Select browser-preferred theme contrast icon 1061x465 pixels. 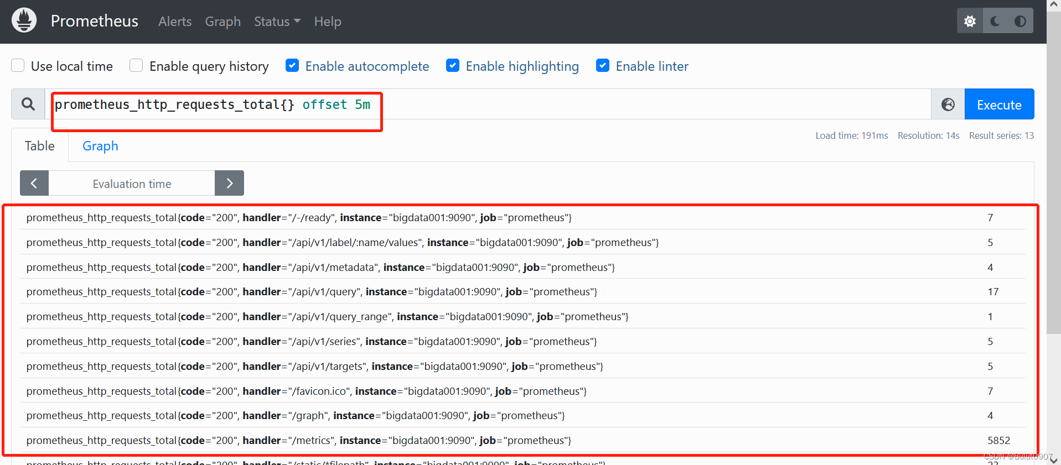(1020, 21)
